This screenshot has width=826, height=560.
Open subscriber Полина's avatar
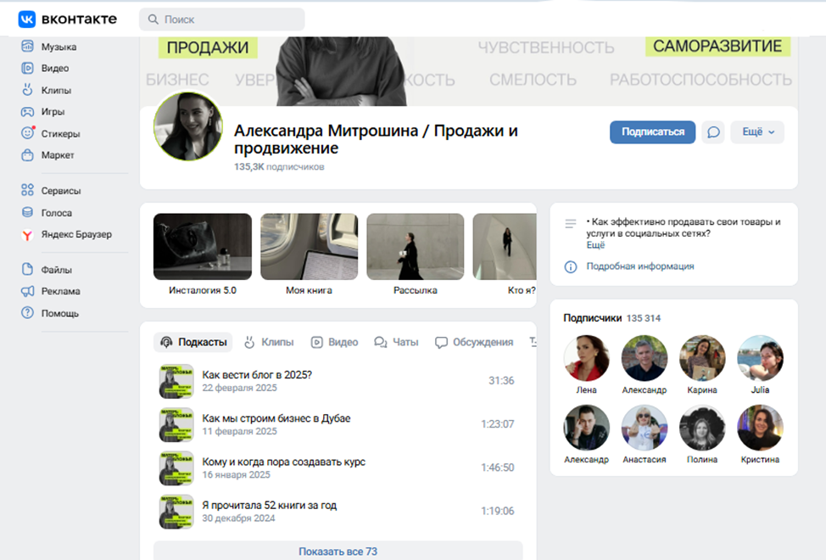pyautogui.click(x=702, y=428)
